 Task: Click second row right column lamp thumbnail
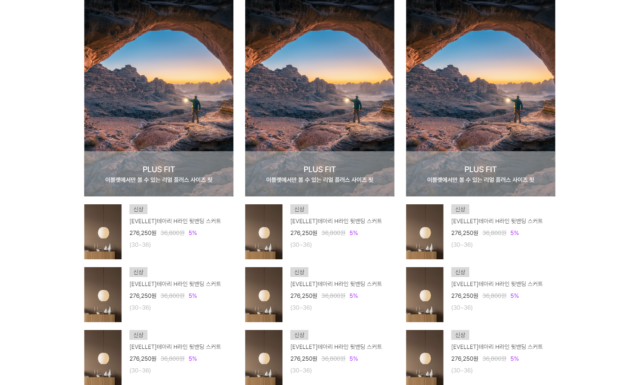click(425, 295)
